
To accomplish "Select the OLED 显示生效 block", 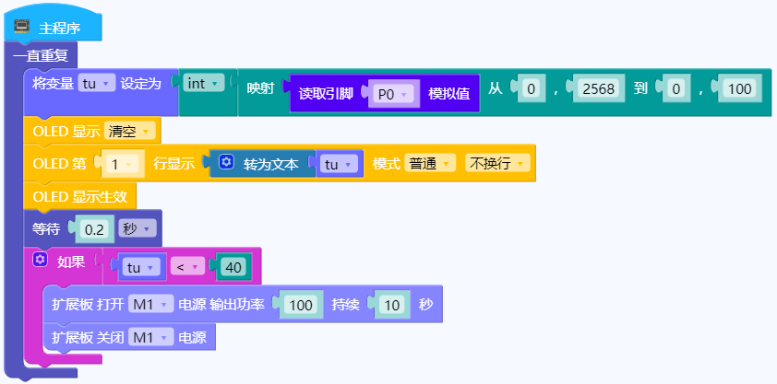I will pyautogui.click(x=84, y=197).
